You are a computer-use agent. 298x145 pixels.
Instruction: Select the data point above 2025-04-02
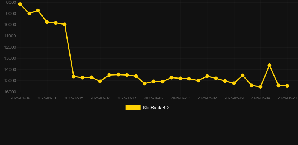pos(154,81)
